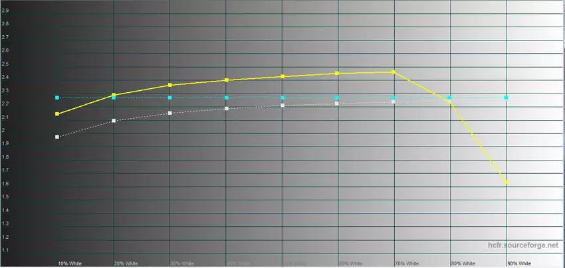Click the cyan reference point at 10% White
This screenshot has width=565, height=268.
(57, 98)
